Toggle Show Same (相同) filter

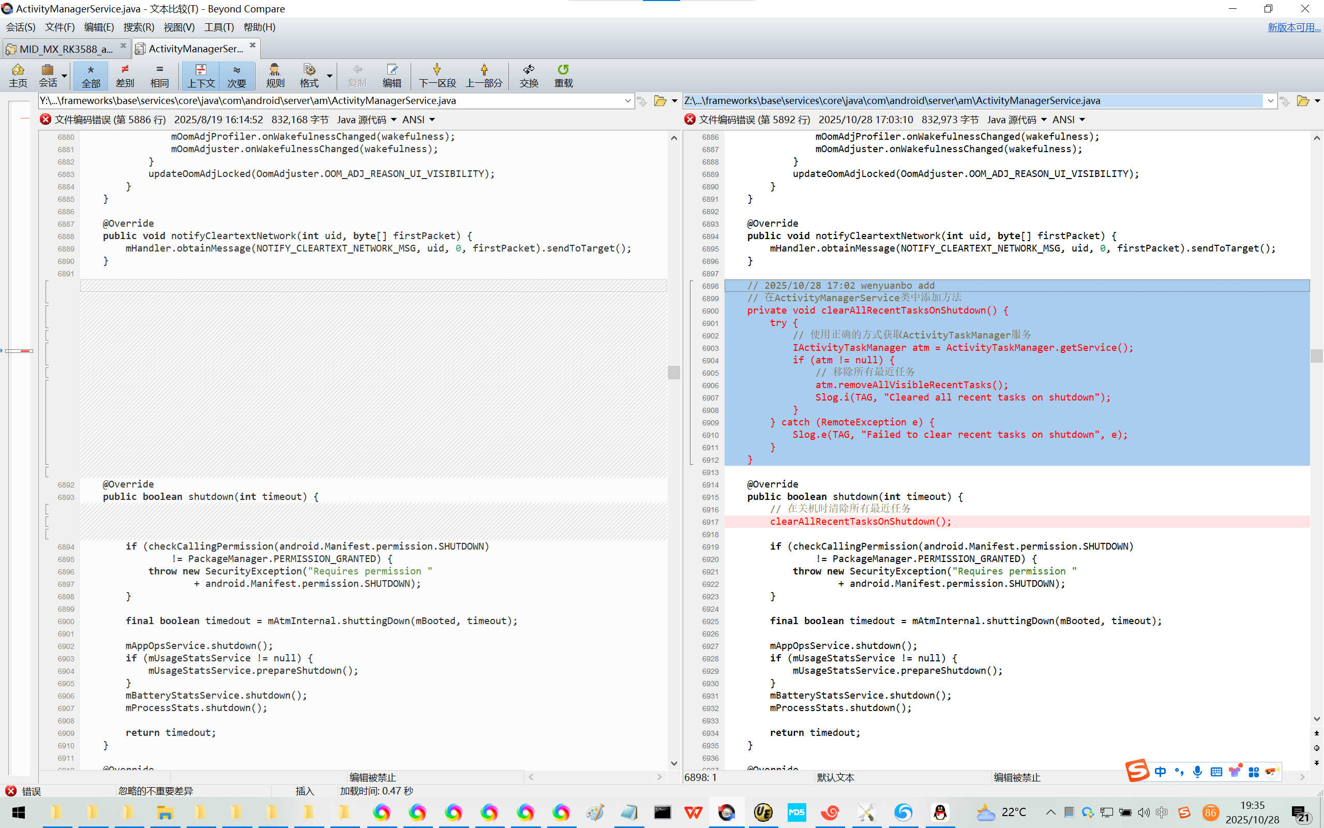[x=159, y=75]
